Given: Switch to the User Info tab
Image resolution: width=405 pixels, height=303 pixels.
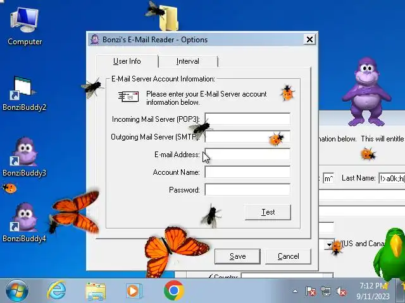Looking at the screenshot, I should click(127, 61).
